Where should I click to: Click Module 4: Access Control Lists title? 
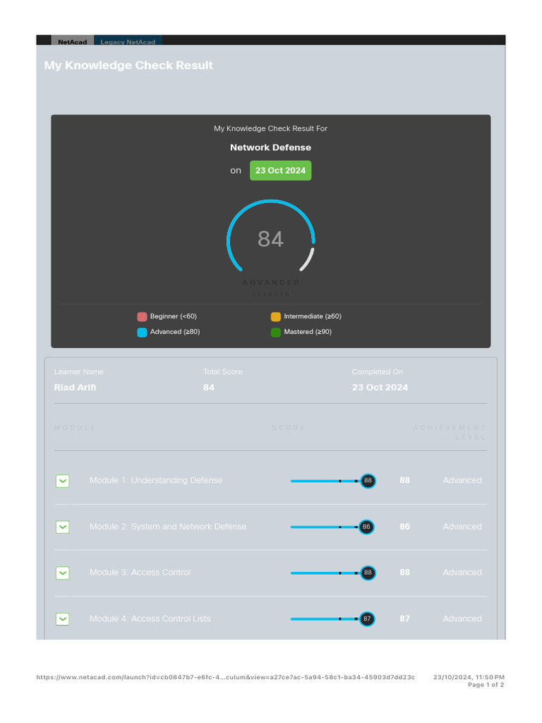click(x=150, y=619)
